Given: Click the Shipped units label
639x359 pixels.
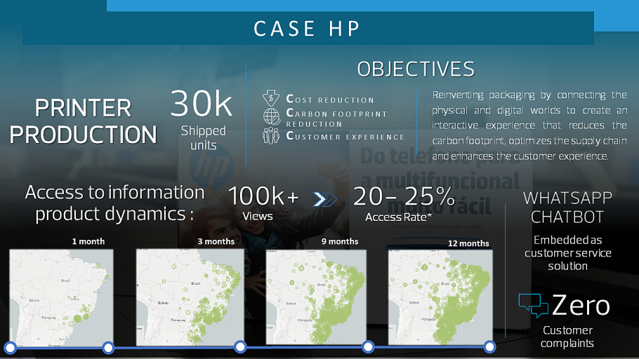Looking at the screenshot, I should 204,137.
